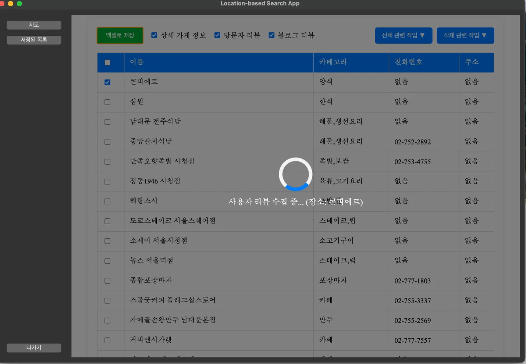Click the 나가기 button
This screenshot has height=364, width=526.
coord(34,348)
